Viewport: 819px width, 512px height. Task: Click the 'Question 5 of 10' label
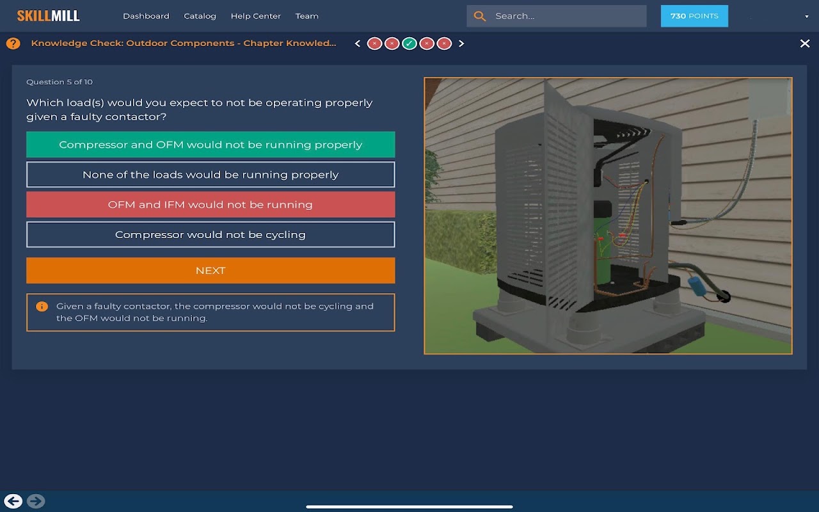point(60,82)
